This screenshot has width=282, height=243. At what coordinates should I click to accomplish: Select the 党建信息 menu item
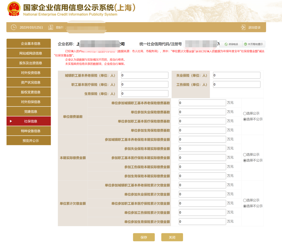click(29, 111)
